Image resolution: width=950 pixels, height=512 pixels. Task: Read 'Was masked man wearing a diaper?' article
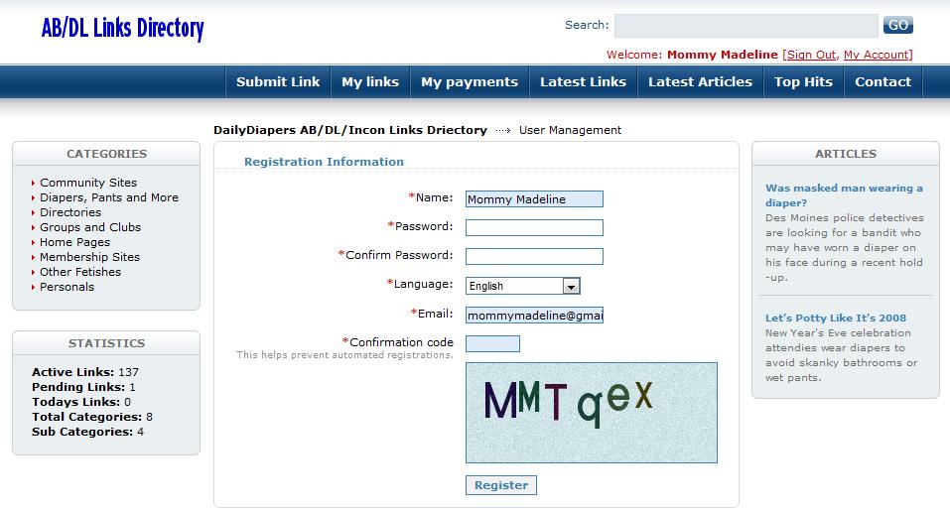[x=844, y=195]
